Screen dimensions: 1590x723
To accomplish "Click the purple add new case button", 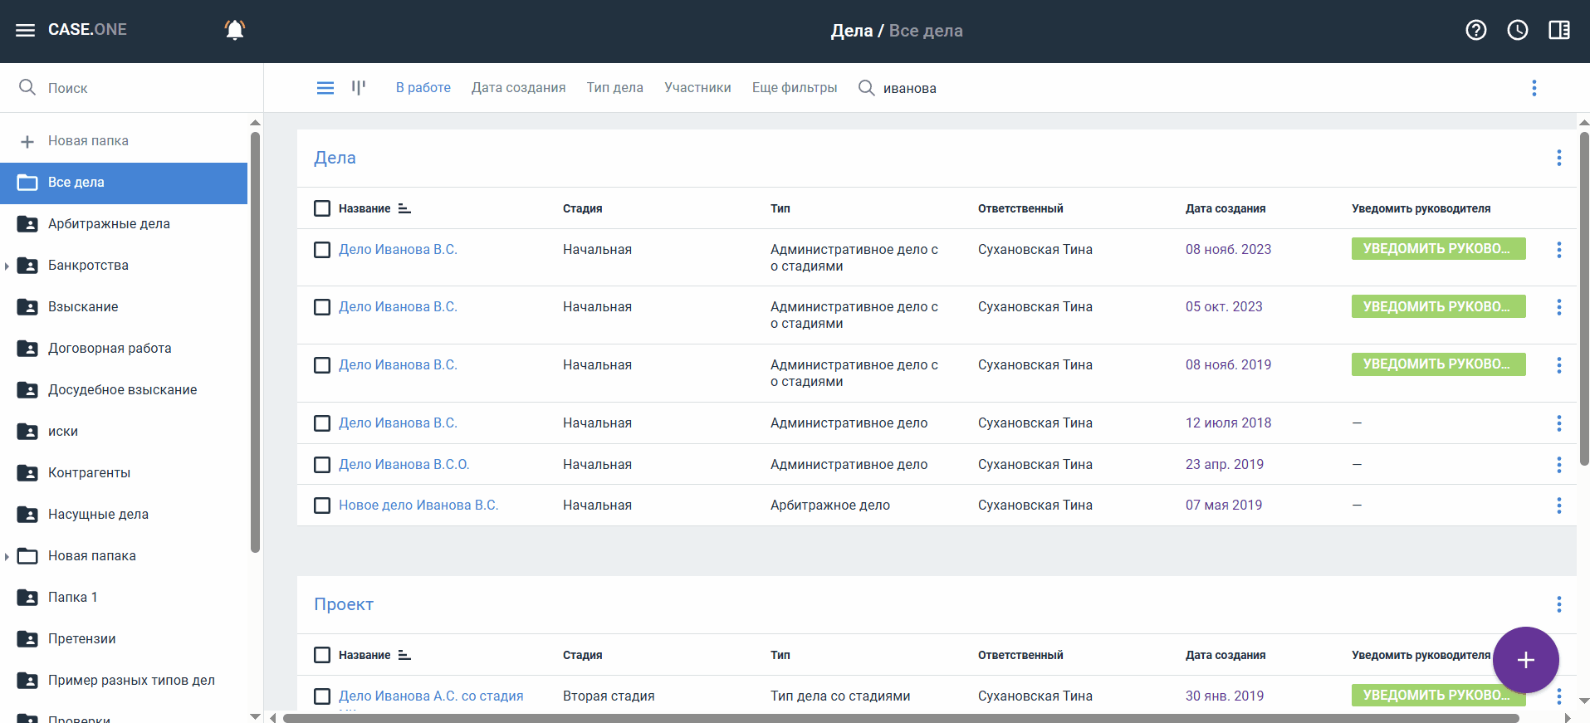I will pos(1525,660).
